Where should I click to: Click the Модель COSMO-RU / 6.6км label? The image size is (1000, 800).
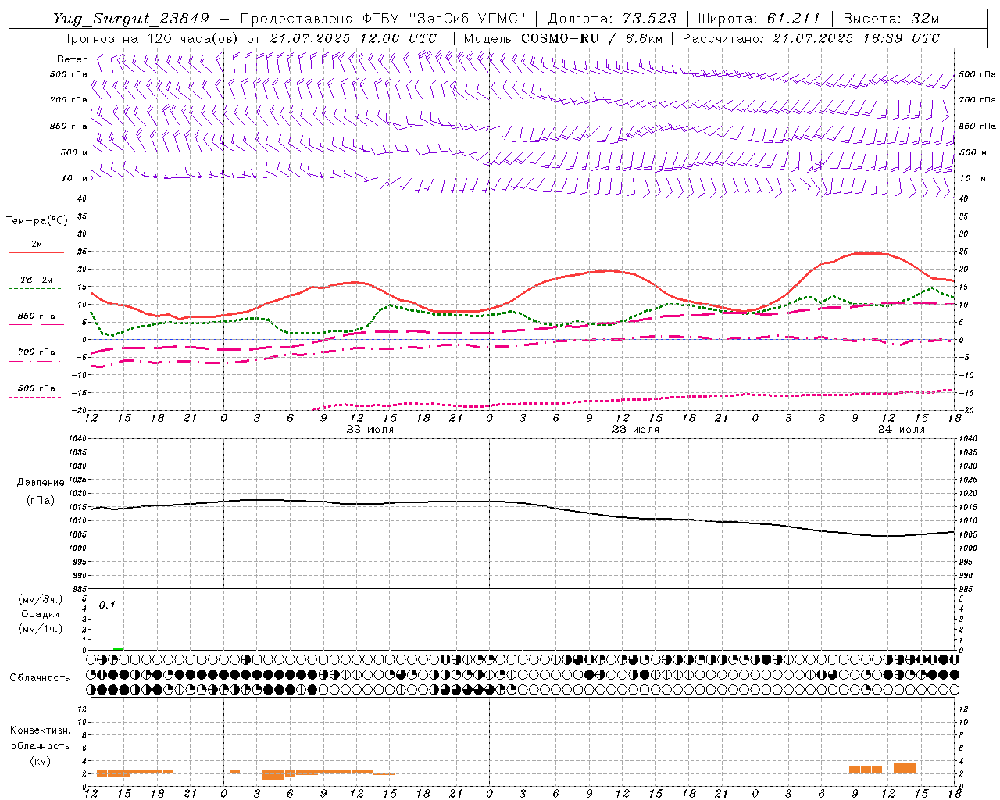pos(562,38)
